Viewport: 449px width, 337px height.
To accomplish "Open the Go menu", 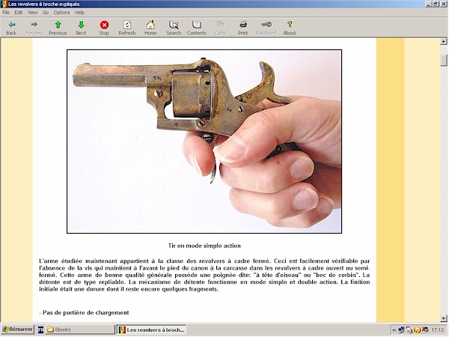I will [46, 12].
